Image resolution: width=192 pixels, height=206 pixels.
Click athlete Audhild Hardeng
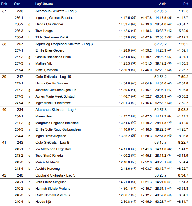point(48,169)
